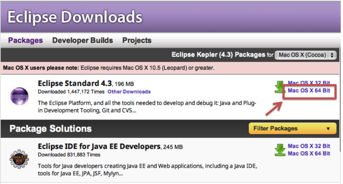343x184 pixels.
Task: Click the Eclipse Standard purple sphere icon
Action: click(19, 96)
